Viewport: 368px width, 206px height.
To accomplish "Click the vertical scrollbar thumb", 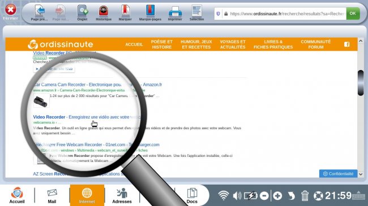I will (x=361, y=82).
